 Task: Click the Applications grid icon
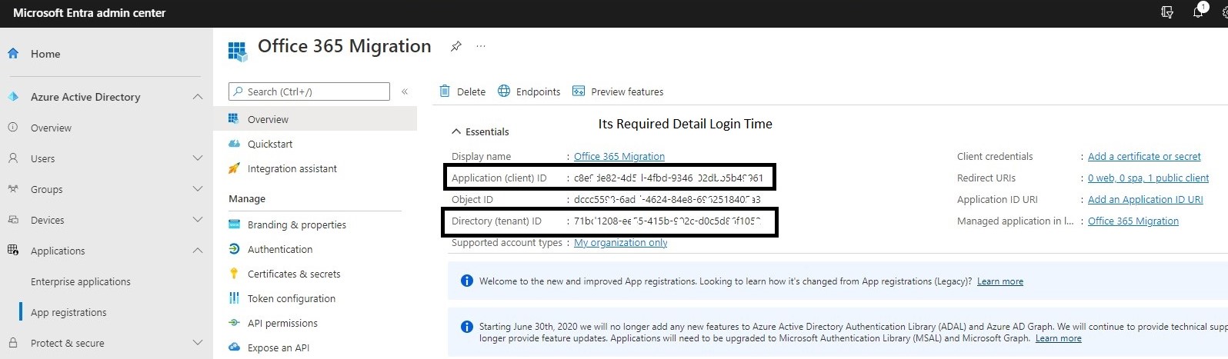[x=12, y=250]
